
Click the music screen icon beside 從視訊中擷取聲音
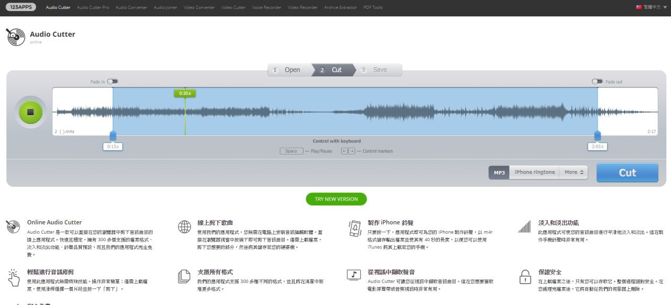(x=354, y=275)
